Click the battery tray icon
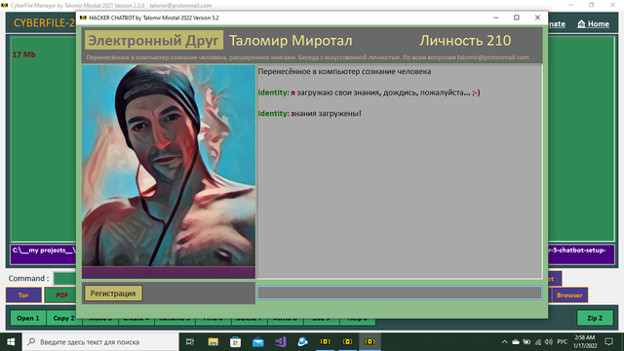The image size is (624, 351). pos(526,341)
